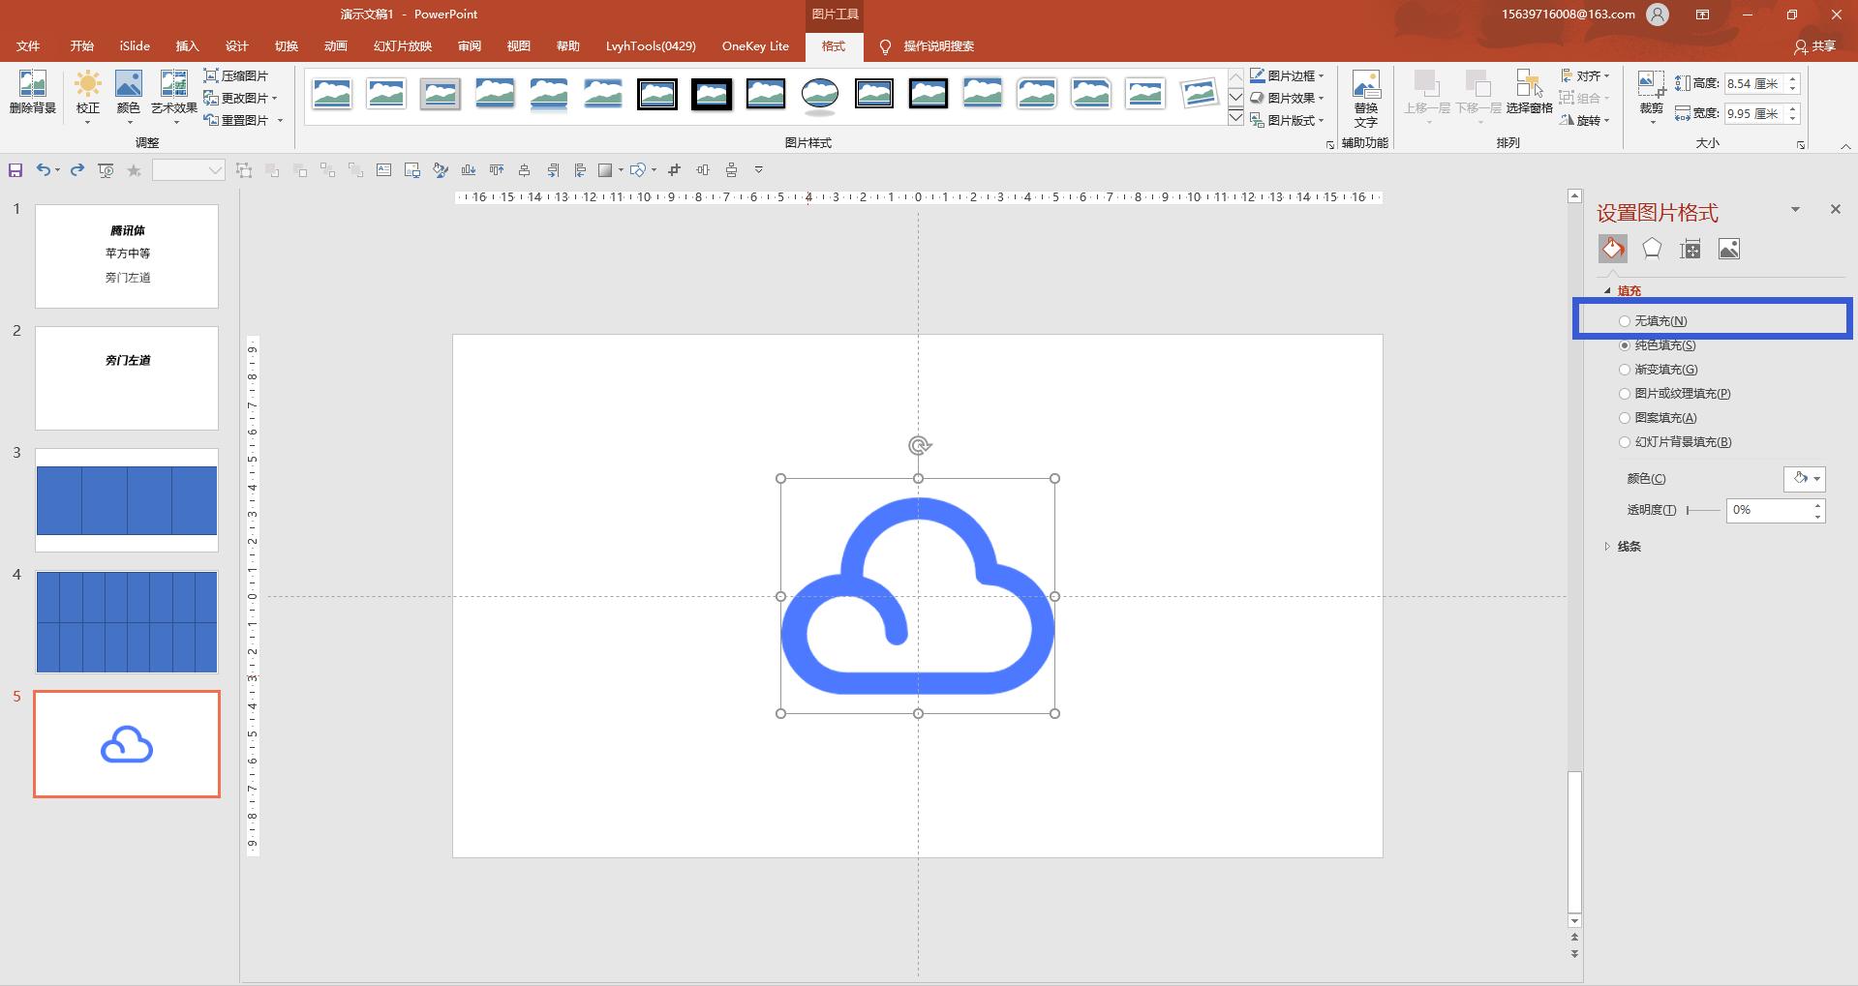The image size is (1858, 986).
Task: Click the text box icon in quick toolbar
Action: (x=384, y=170)
